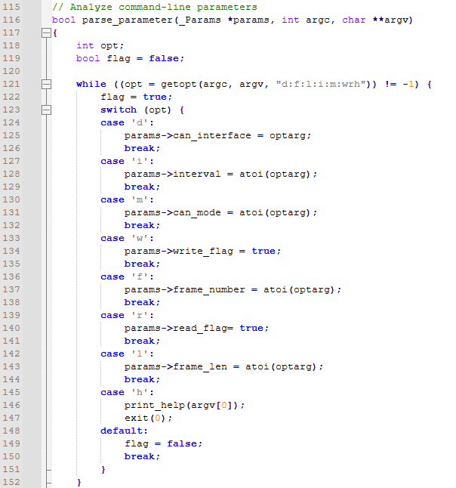Click the break statement on line 144
The width and height of the screenshot is (456, 488).
pos(142,379)
